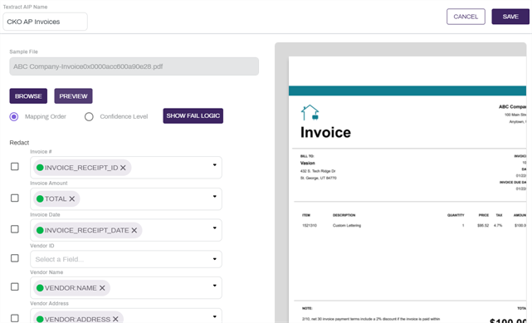Select the Mapping Order radio button

pos(14,117)
